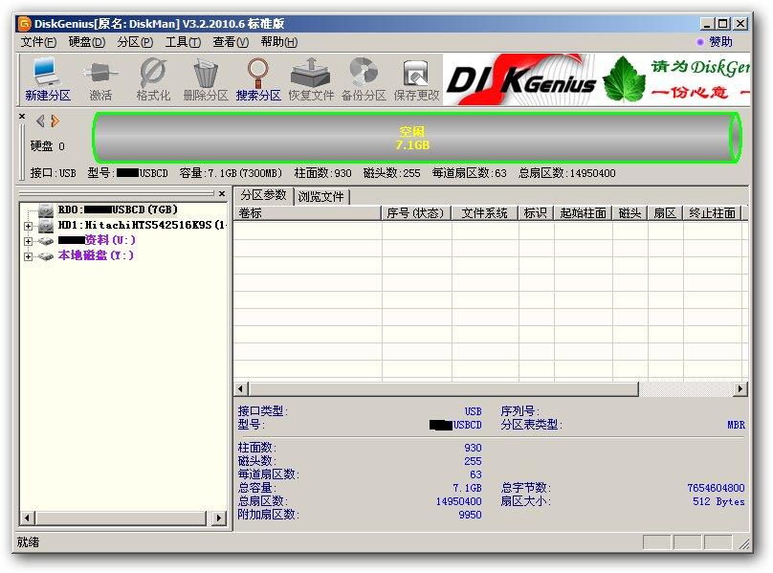Minimize the DiskGenius window

click(x=707, y=24)
